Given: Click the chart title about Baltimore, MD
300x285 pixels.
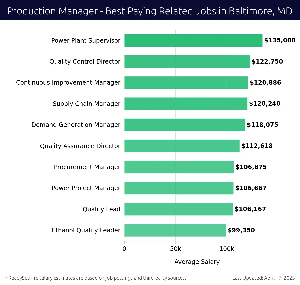Looking at the screenshot, I should 150,11.
